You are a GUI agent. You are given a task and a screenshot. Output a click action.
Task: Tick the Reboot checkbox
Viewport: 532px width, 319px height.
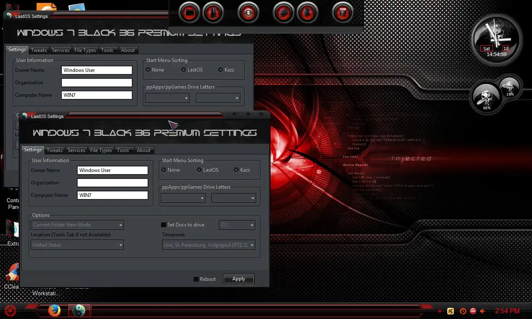coord(196,279)
